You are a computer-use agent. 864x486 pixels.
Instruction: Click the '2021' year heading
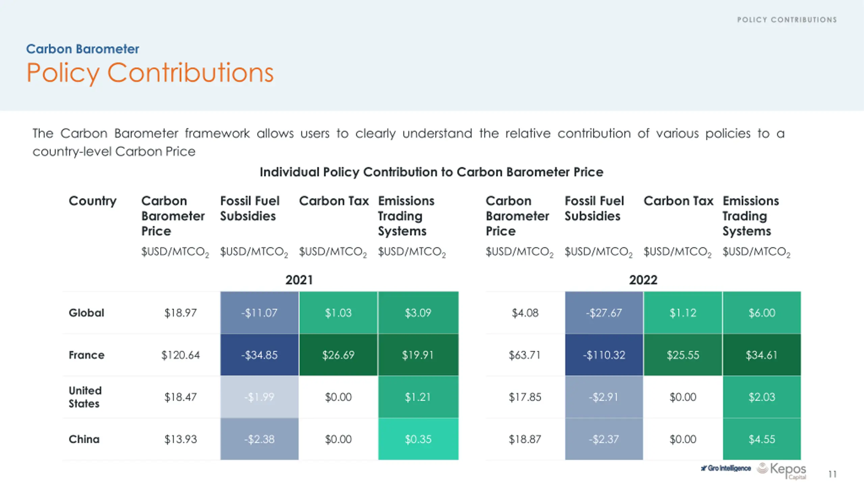(x=299, y=280)
